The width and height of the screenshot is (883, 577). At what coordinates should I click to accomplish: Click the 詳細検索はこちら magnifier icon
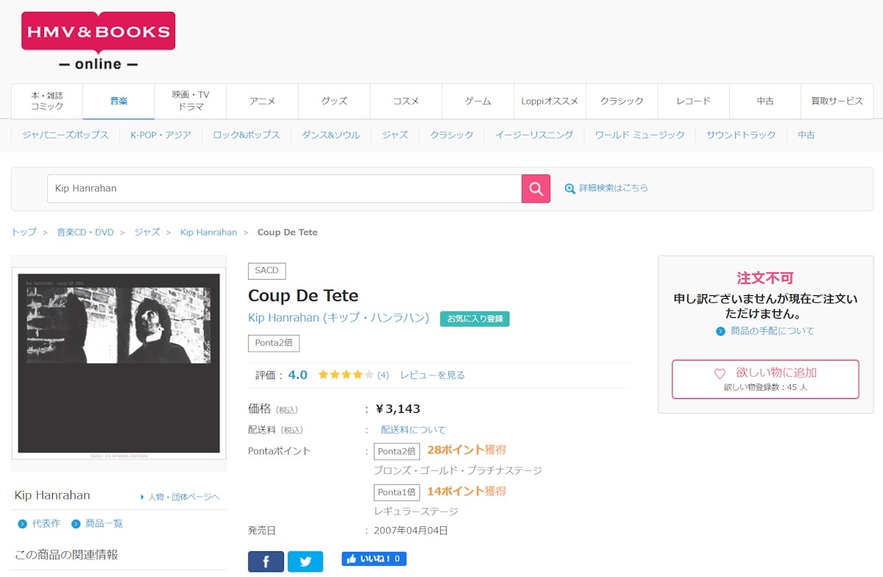tap(570, 188)
